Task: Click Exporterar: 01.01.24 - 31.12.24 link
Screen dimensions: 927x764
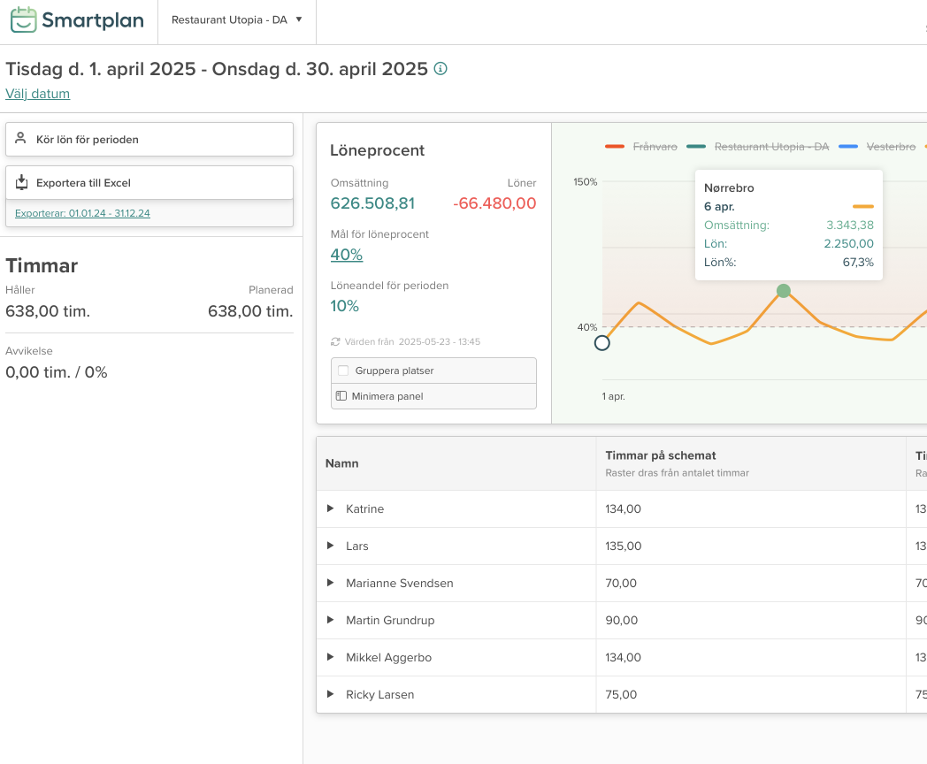Action: tap(82, 213)
